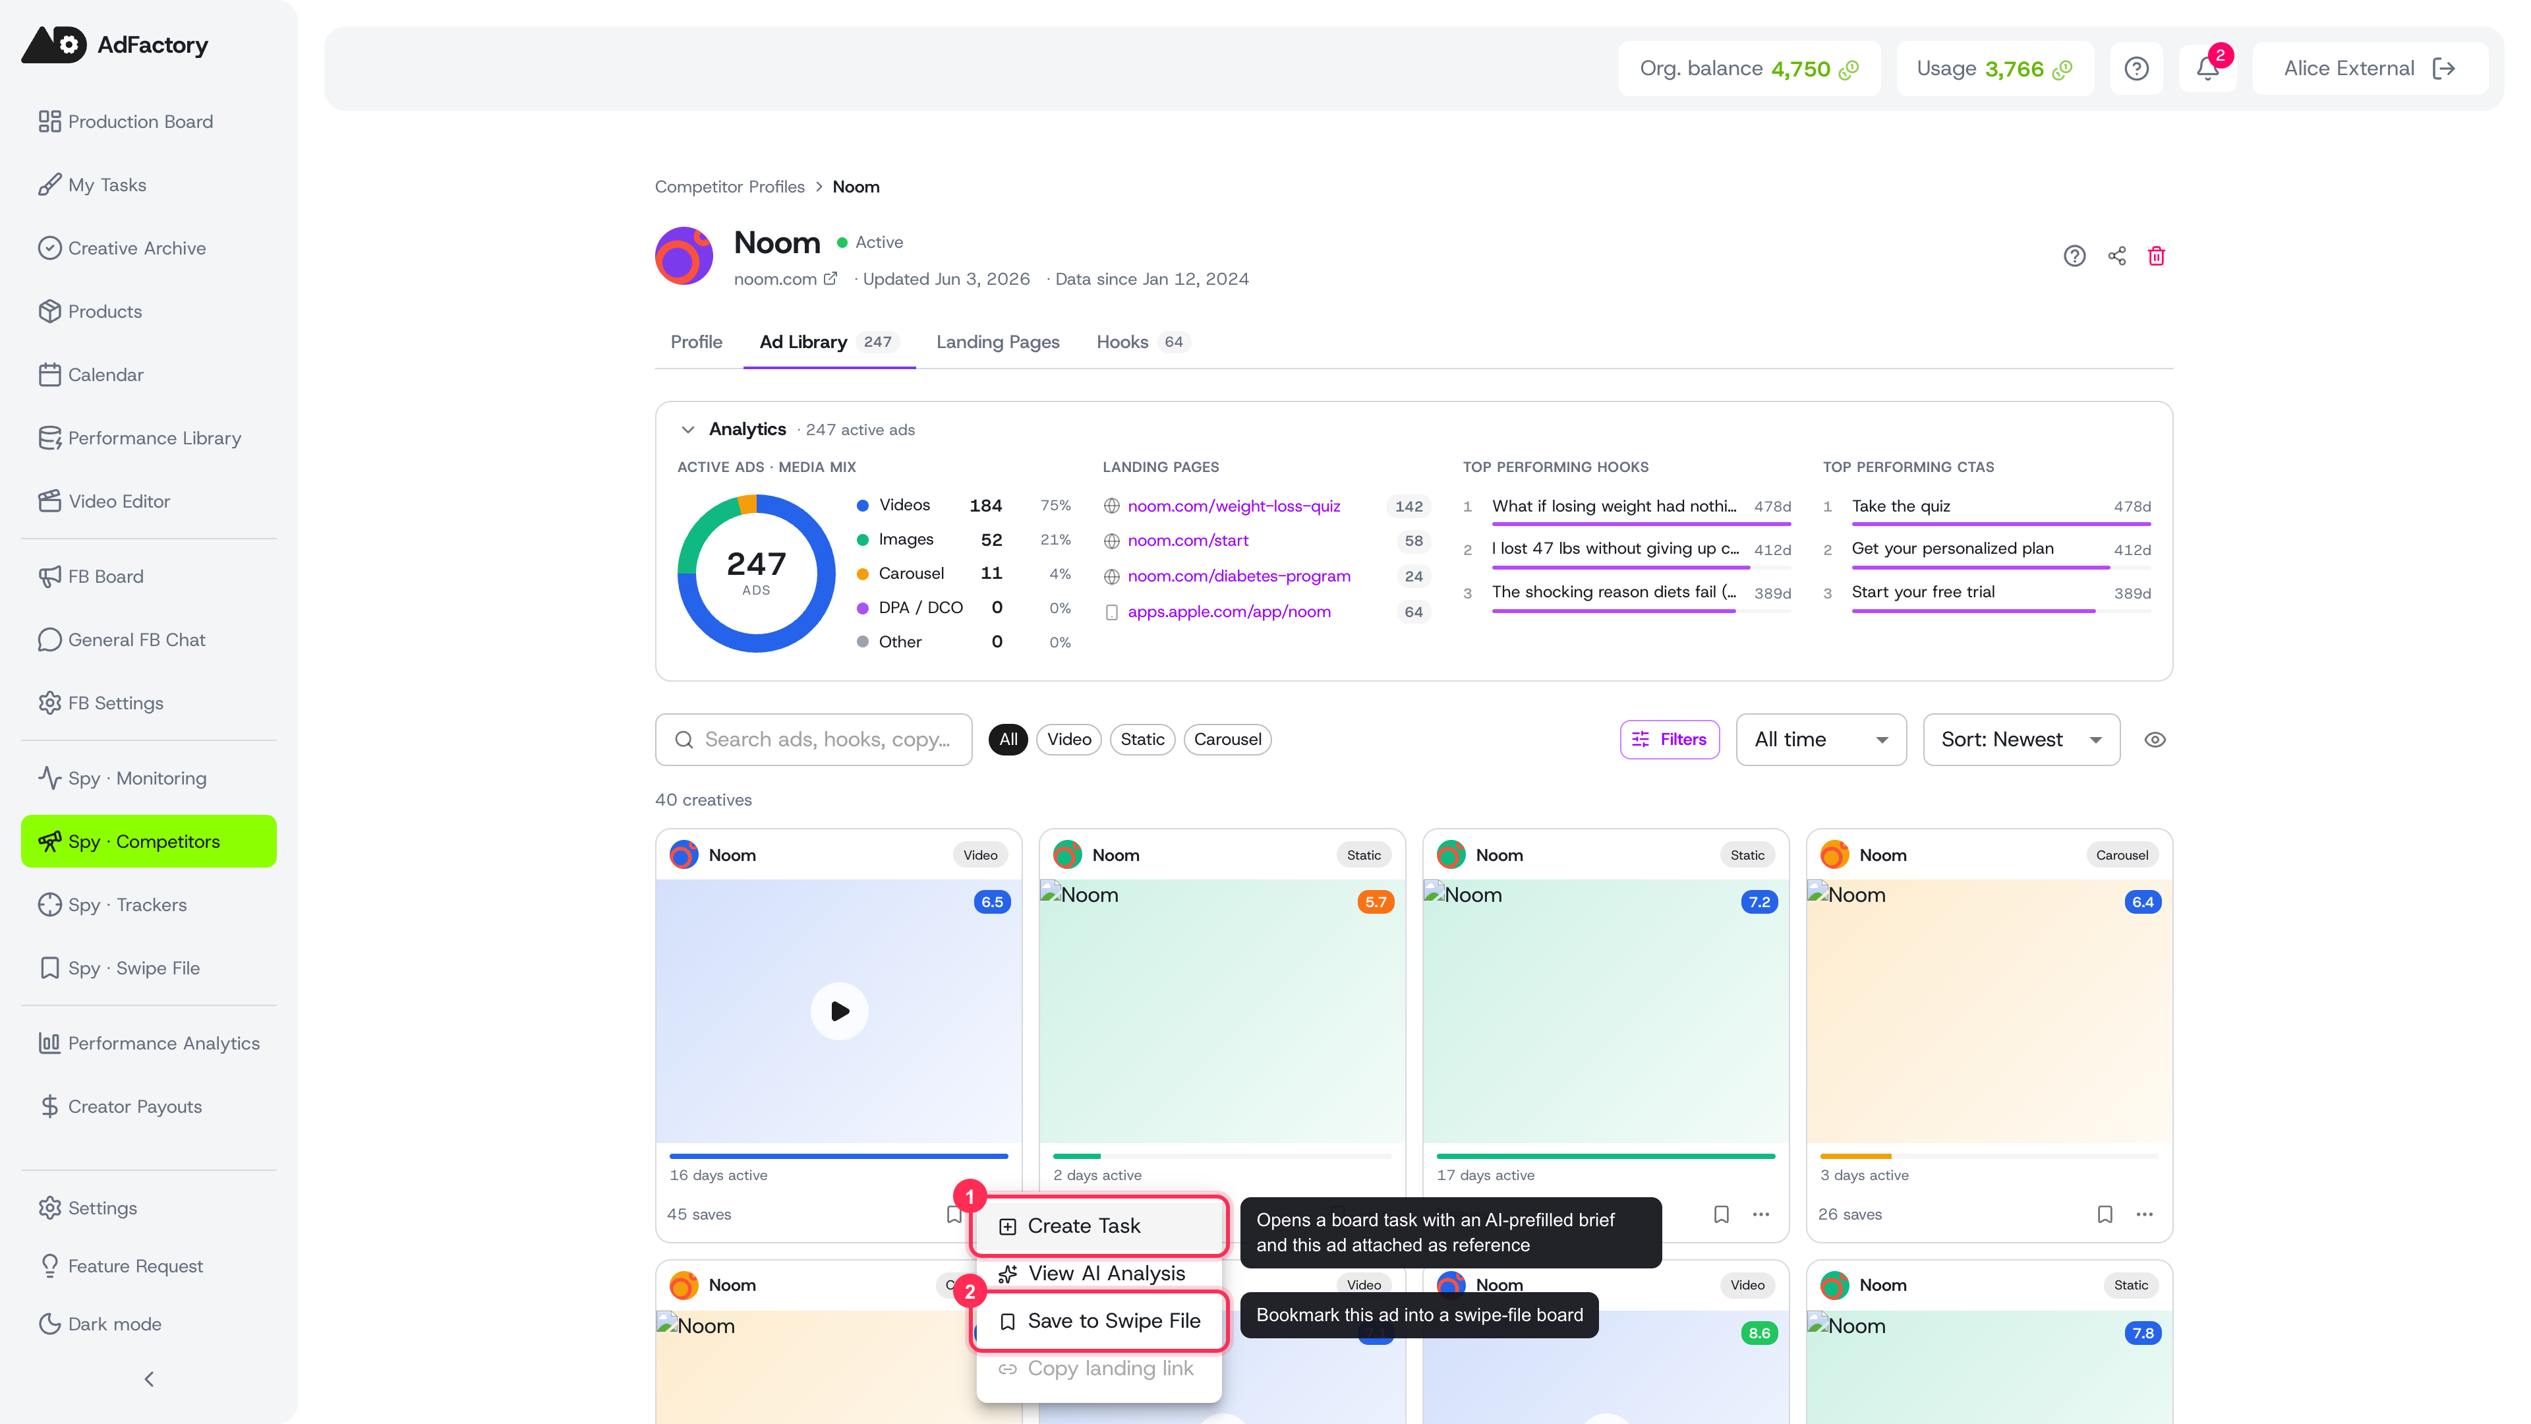Open the Products section
Viewport: 2531px width, 1424px height.
[x=148, y=312]
